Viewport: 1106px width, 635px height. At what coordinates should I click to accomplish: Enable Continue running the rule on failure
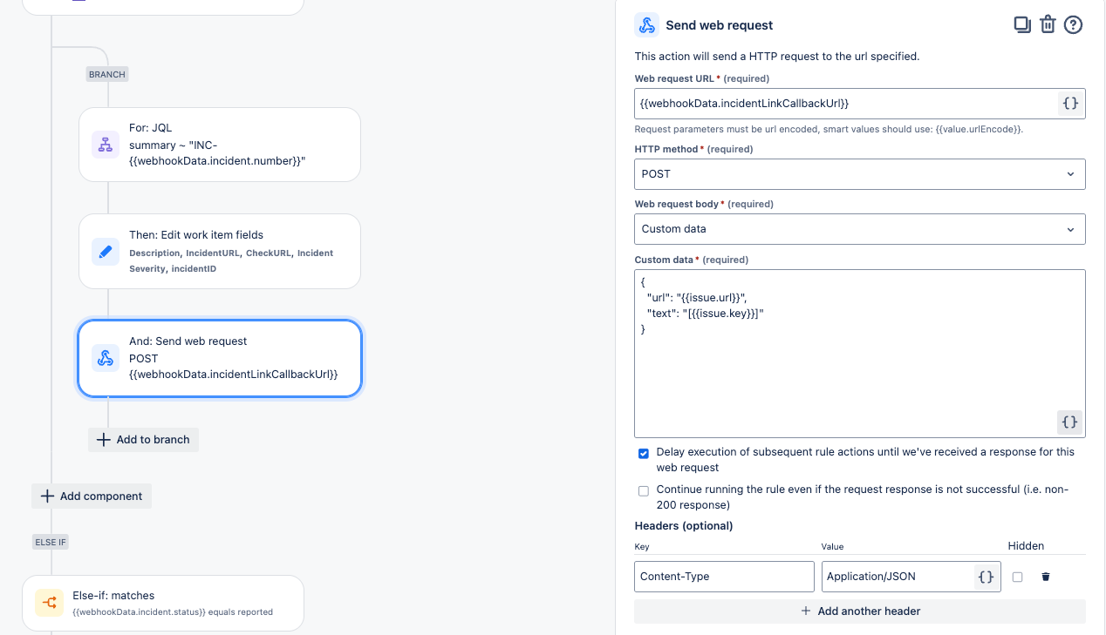click(644, 490)
